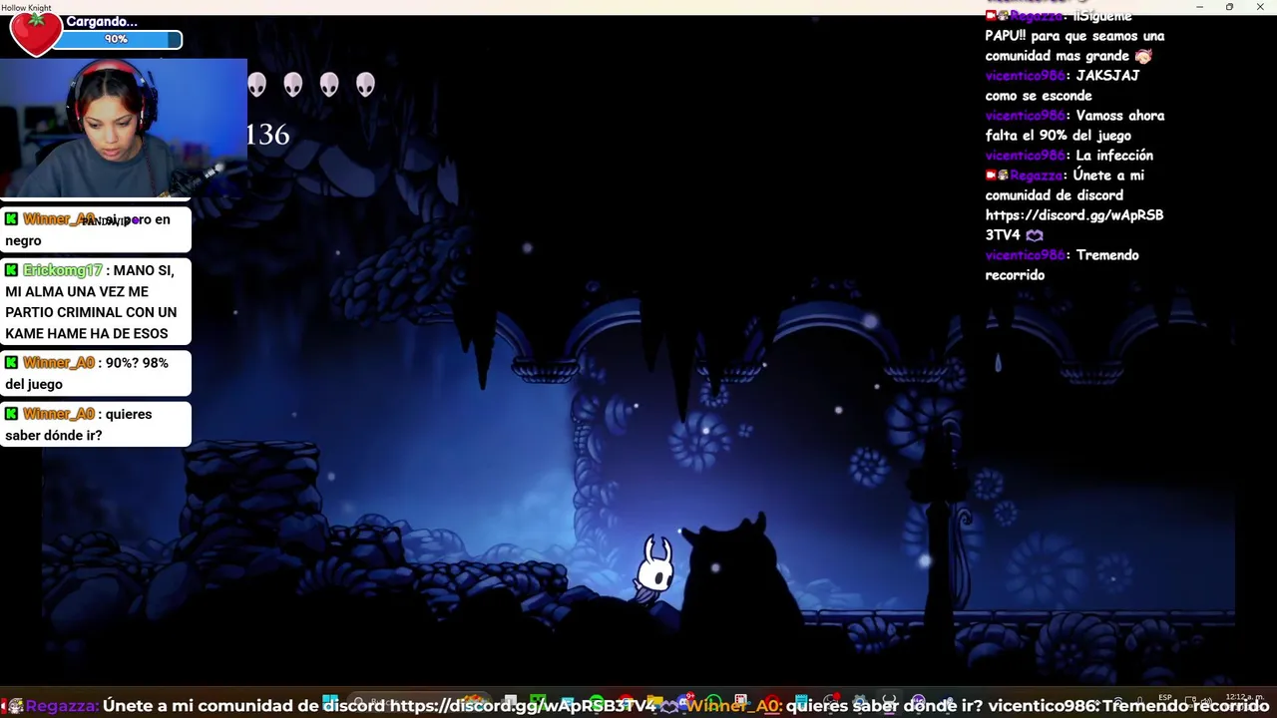Click vicentico986's 'La infección' message

click(1069, 156)
